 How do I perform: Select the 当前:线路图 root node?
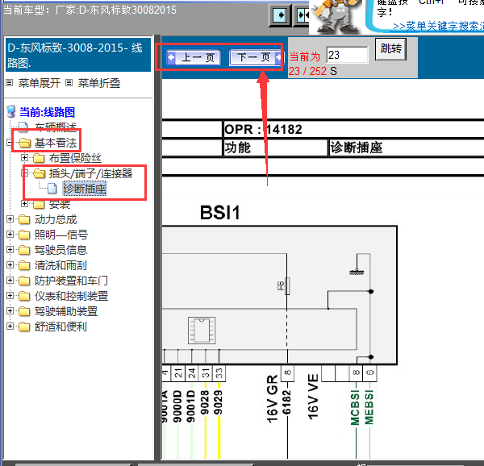pos(47,112)
